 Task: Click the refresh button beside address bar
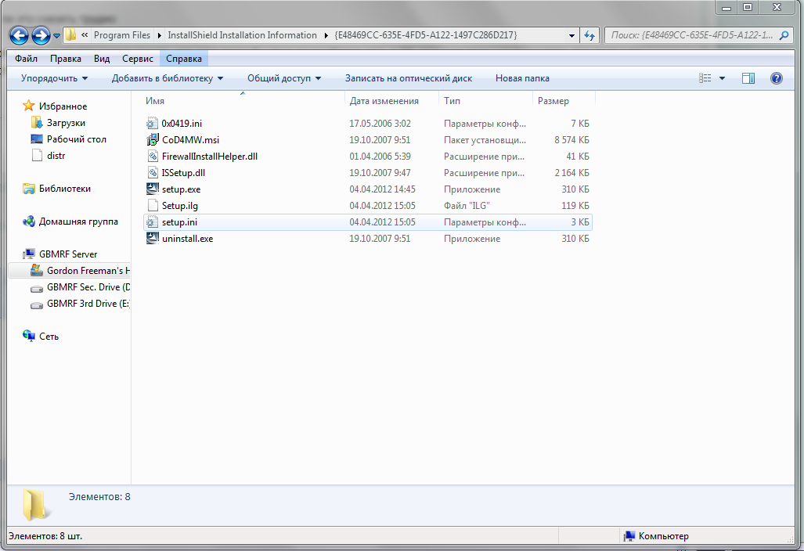tap(590, 35)
